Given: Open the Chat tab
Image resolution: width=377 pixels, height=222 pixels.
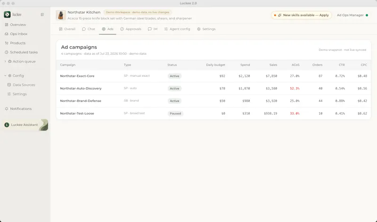Looking at the screenshot, I should click(x=89, y=29).
